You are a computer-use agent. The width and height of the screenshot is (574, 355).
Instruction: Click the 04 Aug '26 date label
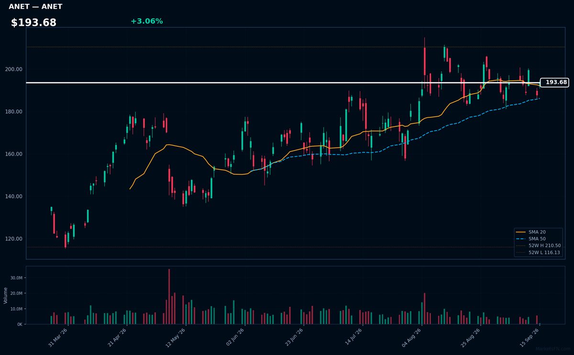pyautogui.click(x=412, y=337)
